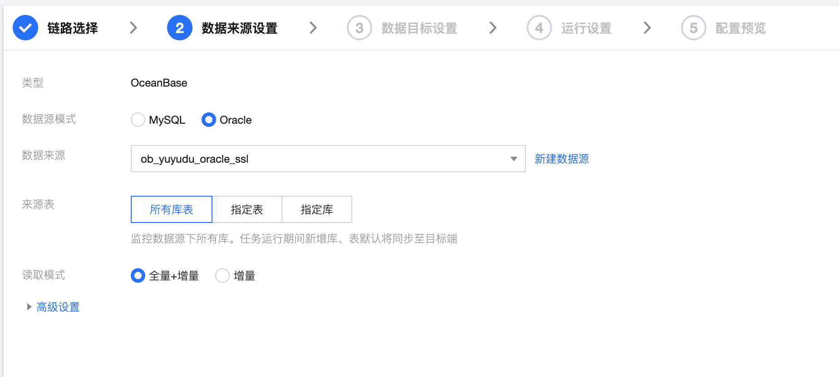Click the completed checkmark step icon

25,28
